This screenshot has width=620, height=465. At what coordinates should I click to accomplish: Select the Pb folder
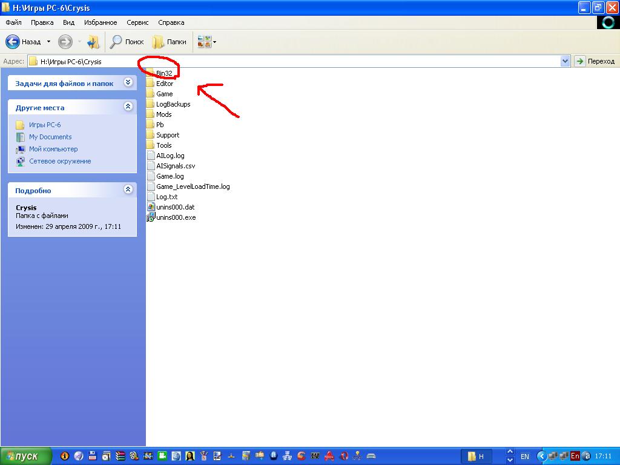click(155, 125)
